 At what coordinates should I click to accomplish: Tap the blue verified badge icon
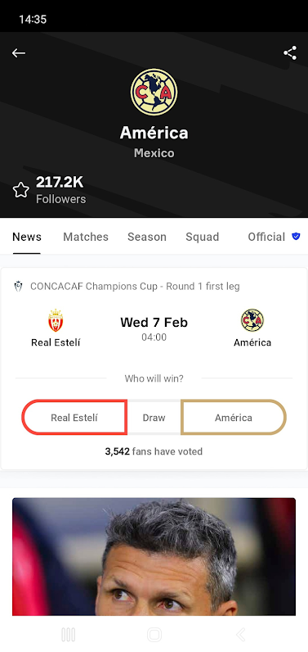tap(296, 237)
